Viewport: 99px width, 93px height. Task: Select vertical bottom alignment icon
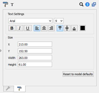[74, 28]
